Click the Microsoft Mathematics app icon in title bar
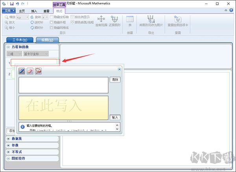 tap(4, 4)
